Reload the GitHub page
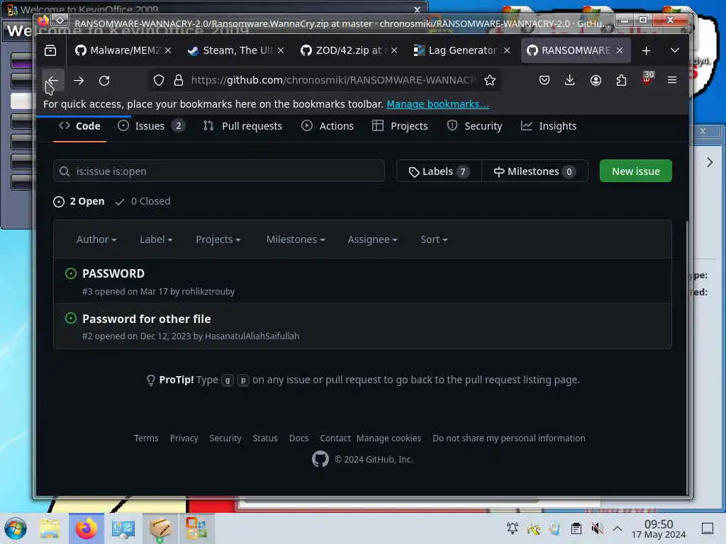Screen dimensions: 726x544 click(104, 81)
